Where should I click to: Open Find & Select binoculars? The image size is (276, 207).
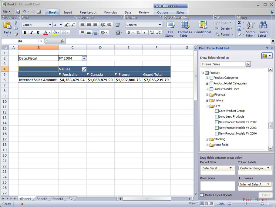point(263,29)
